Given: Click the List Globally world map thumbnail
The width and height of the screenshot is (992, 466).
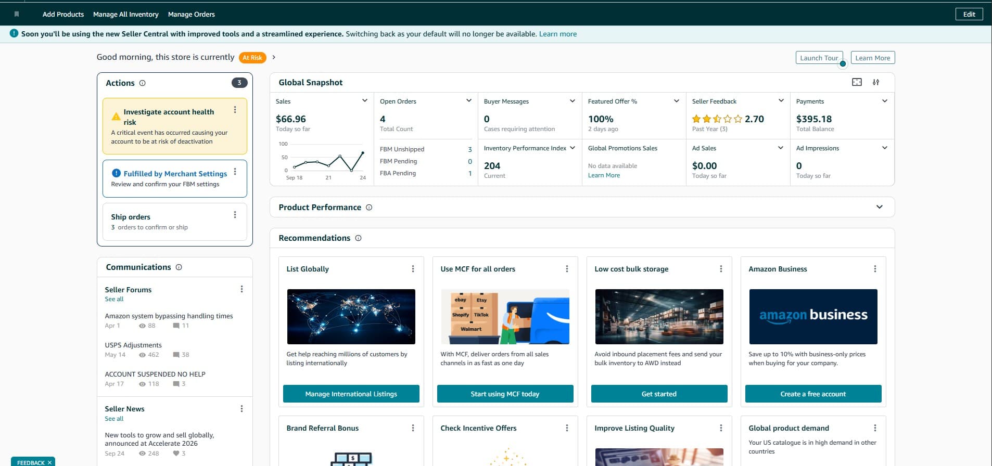Looking at the screenshot, I should pos(351,317).
